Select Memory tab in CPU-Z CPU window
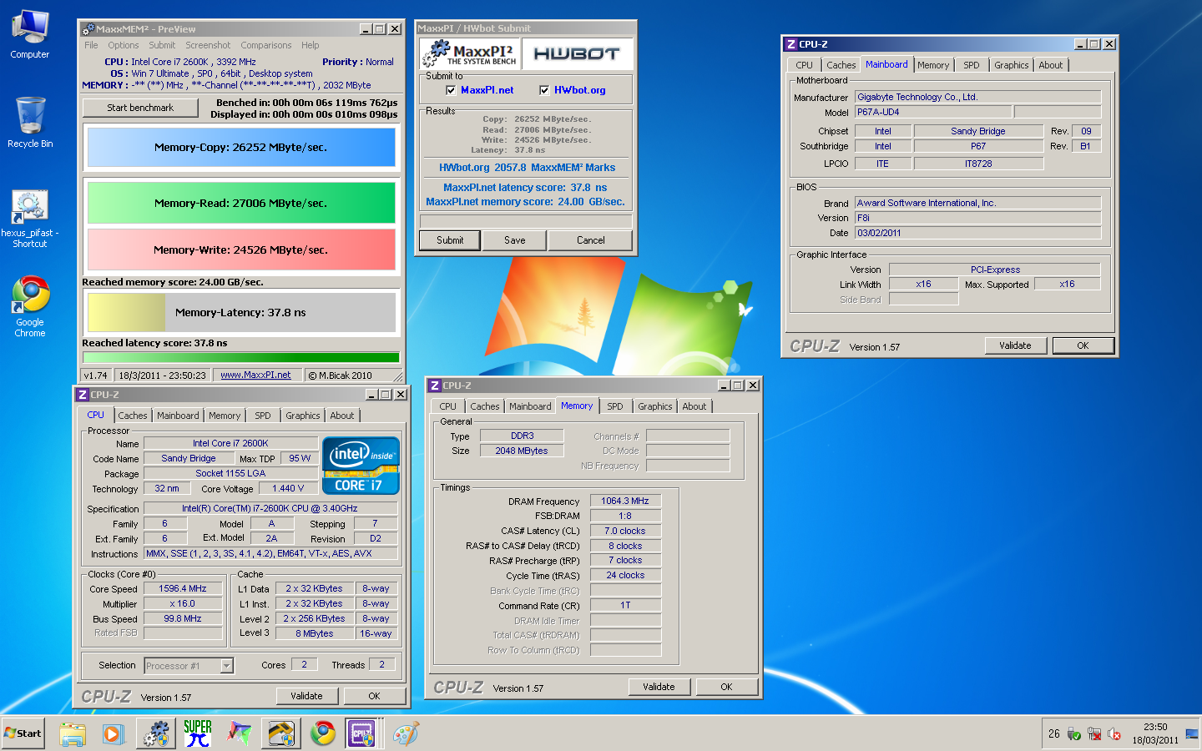 click(x=225, y=416)
